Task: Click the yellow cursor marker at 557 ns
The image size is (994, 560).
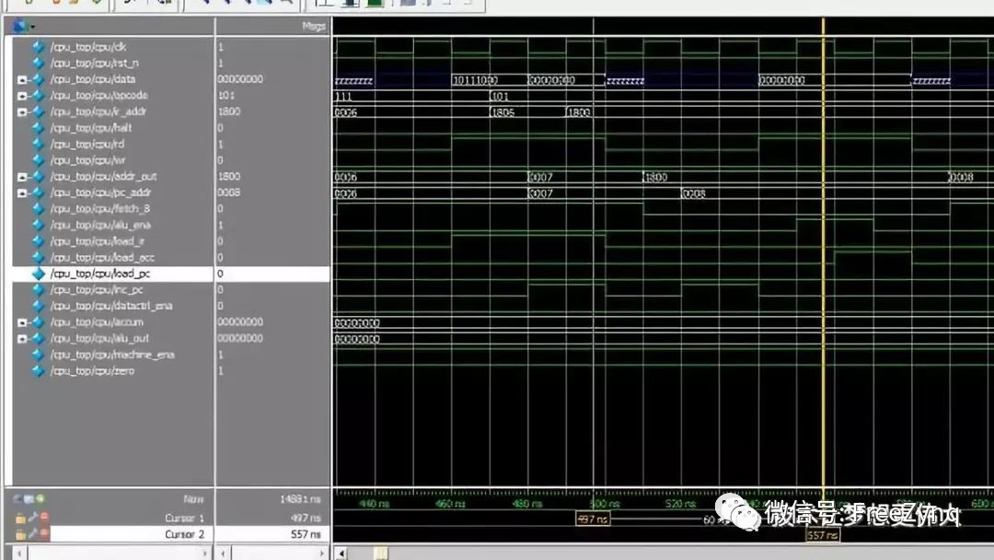Action: click(x=823, y=535)
